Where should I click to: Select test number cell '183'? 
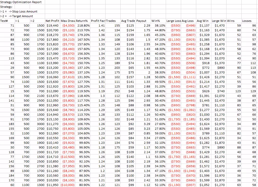coord(7,124)
